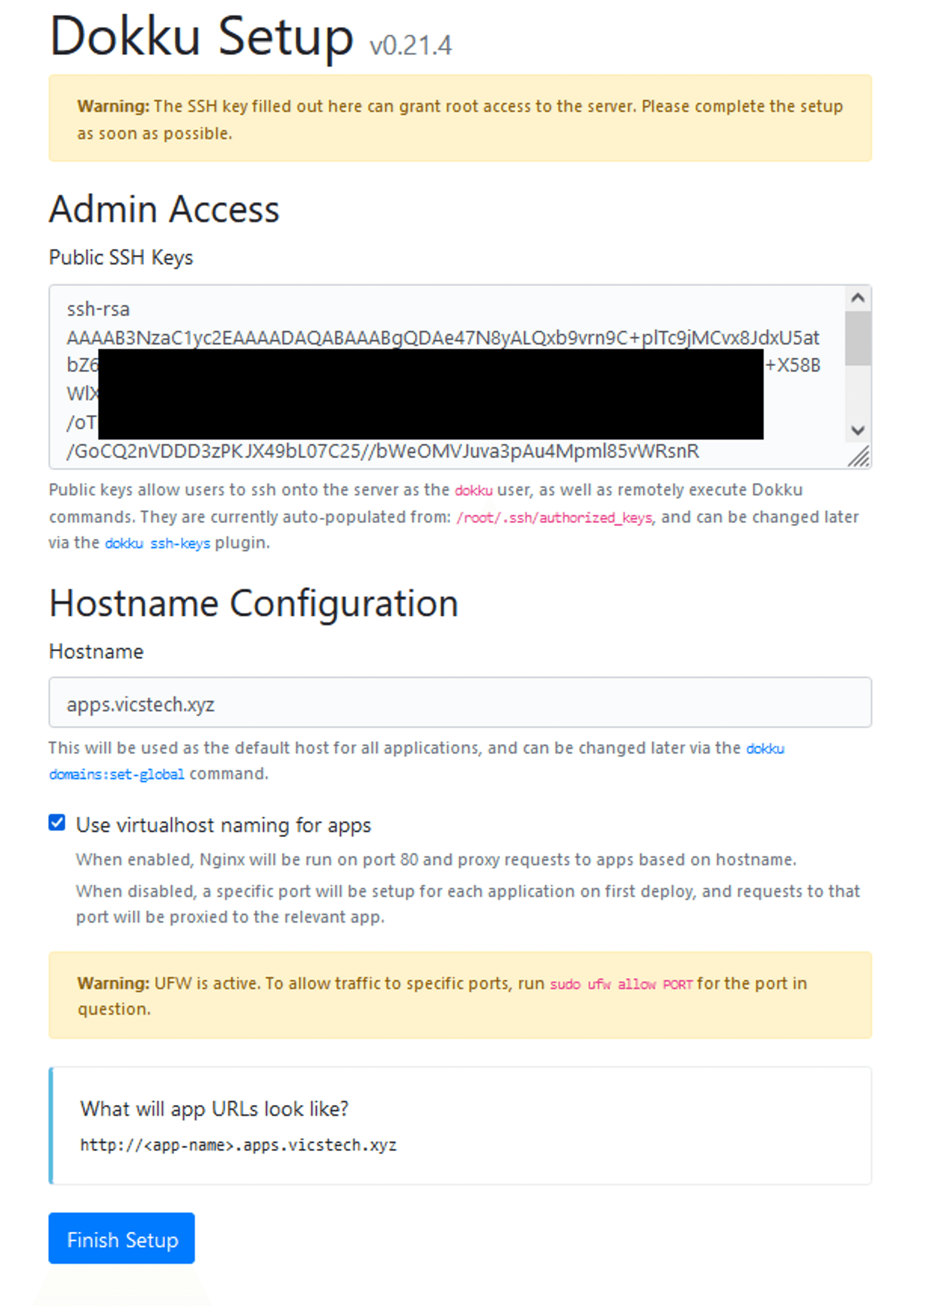This screenshot has width=946, height=1306.
Task: Open the dokku ssh-keys plugin link
Action: coord(157,543)
